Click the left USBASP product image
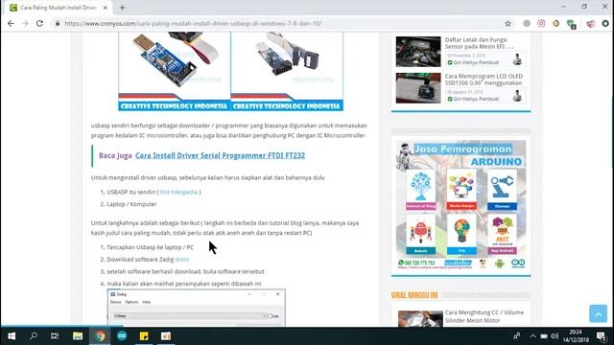The height and width of the screenshot is (345, 614). click(x=175, y=72)
